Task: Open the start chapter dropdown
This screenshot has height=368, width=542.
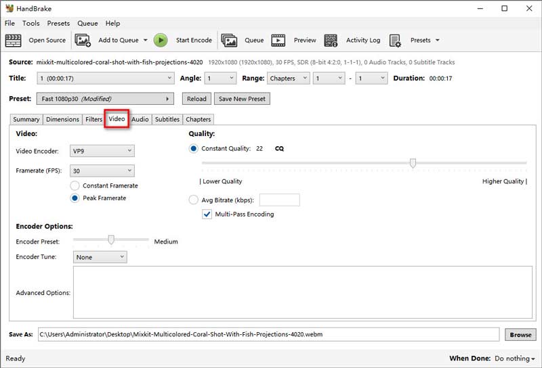Action: click(x=329, y=78)
